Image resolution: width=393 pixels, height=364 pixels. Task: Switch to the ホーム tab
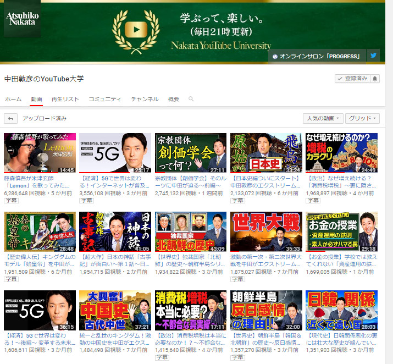point(13,100)
